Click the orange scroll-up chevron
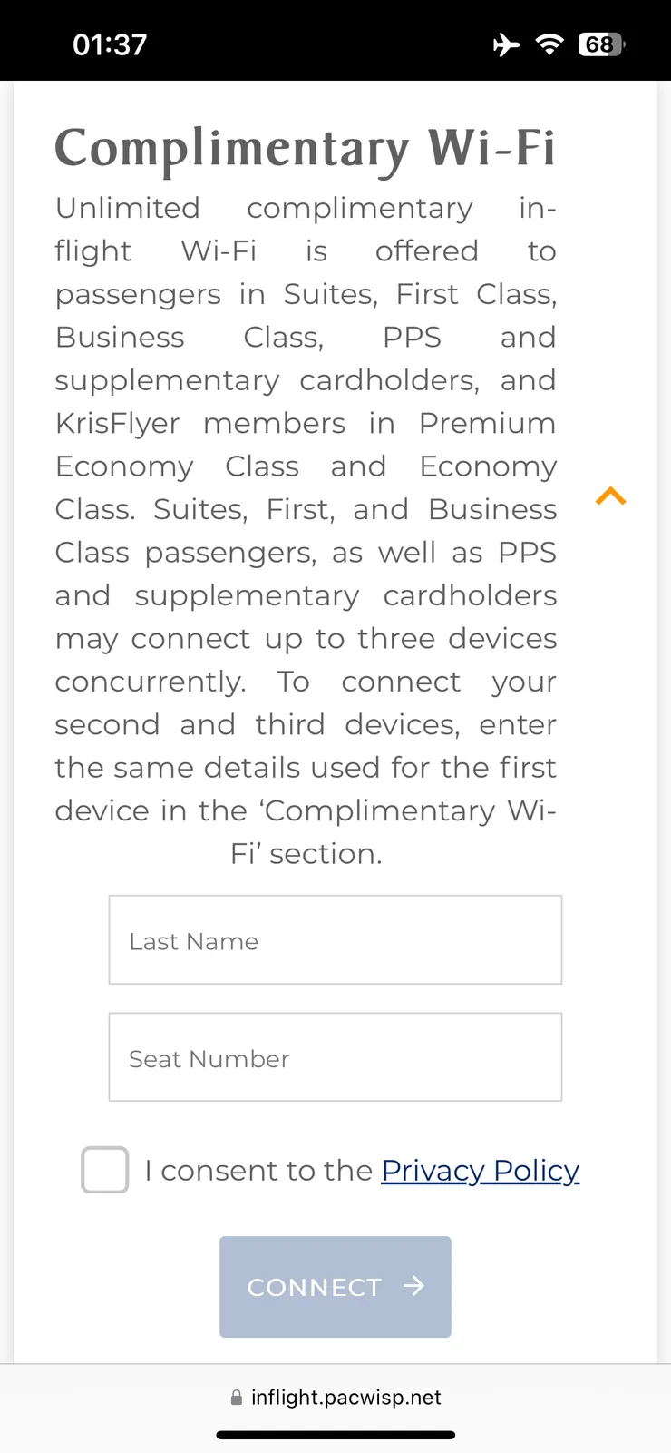671x1453 pixels. pos(611,496)
